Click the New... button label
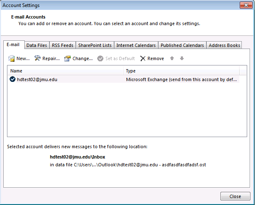The width and height of the screenshot is (255, 205). pos(23,58)
